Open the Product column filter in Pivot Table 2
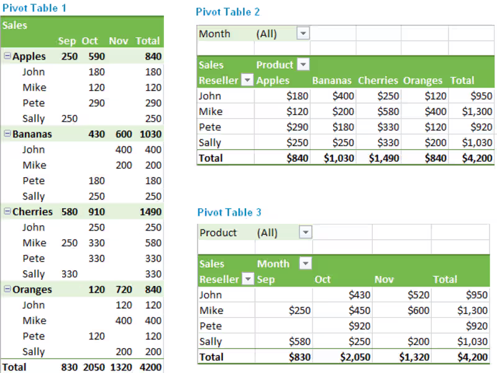 click(x=303, y=65)
